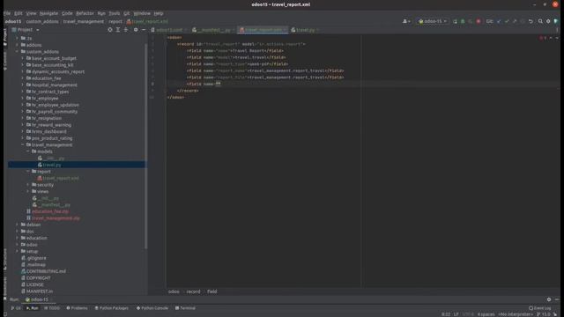Viewport: 564px width, 317px height.
Task: Click the expand all icon in Project panel
Action: click(x=118, y=30)
